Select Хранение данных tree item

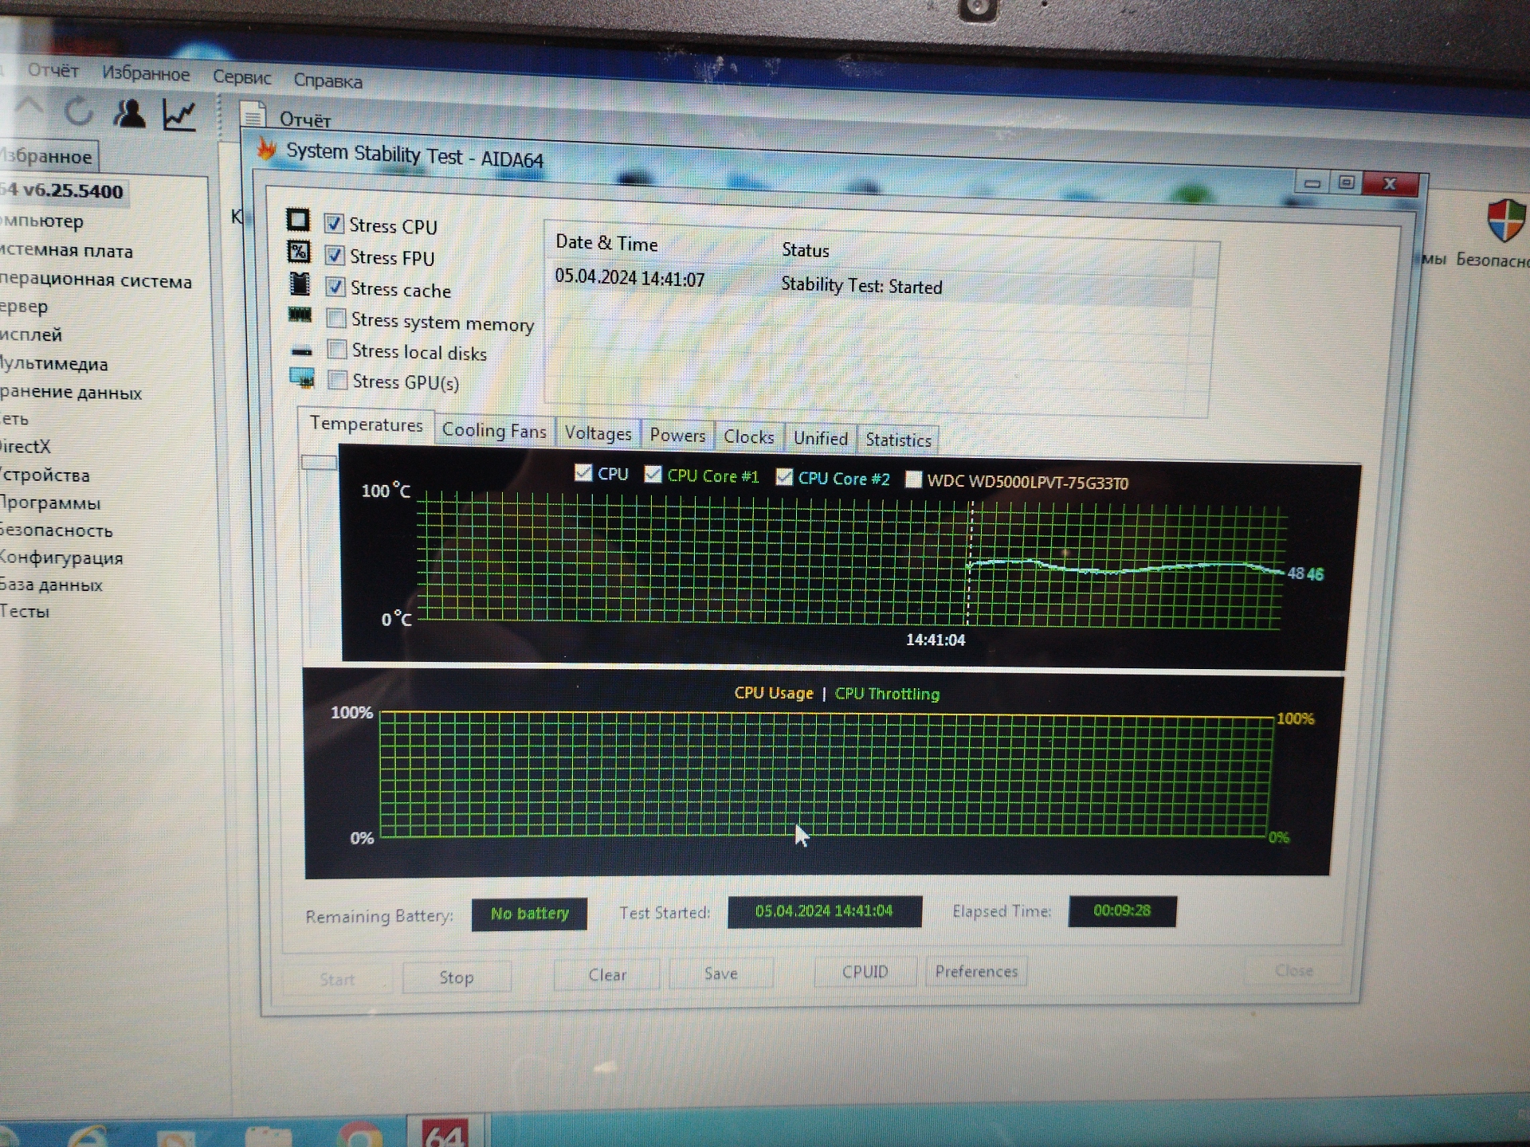[71, 392]
